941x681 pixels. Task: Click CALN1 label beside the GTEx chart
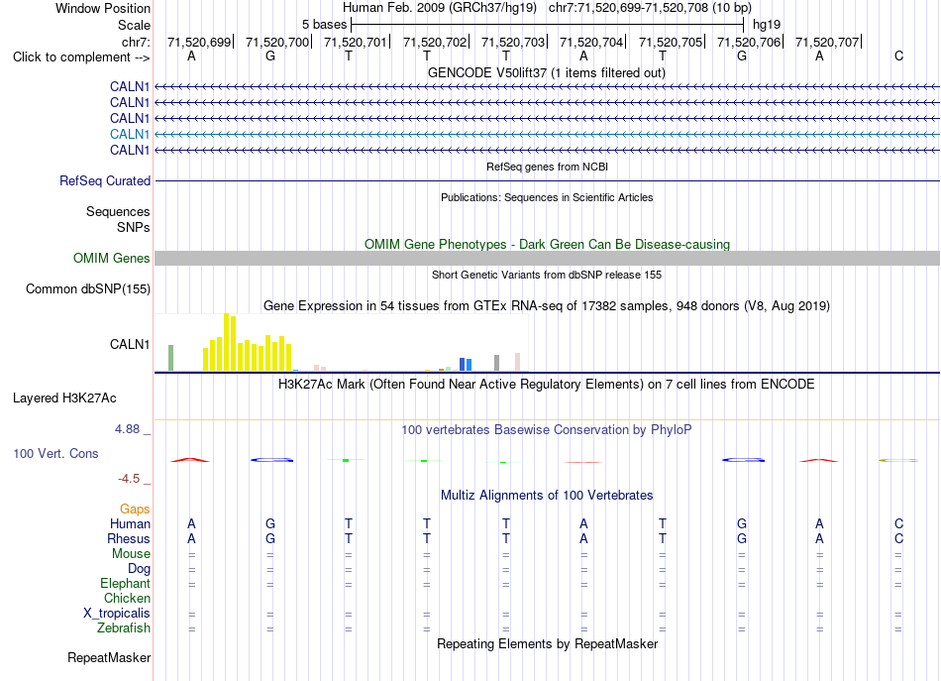coord(130,345)
